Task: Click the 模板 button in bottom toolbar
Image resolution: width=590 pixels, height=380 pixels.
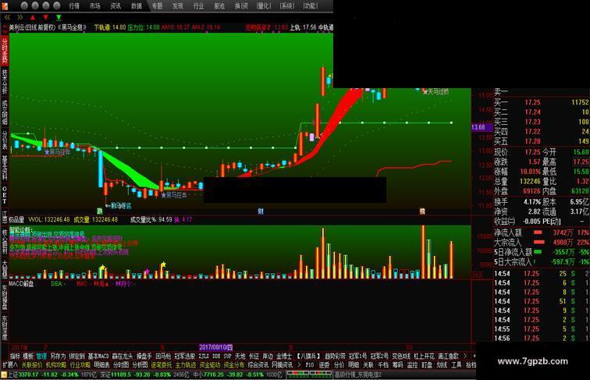Action: point(28,356)
